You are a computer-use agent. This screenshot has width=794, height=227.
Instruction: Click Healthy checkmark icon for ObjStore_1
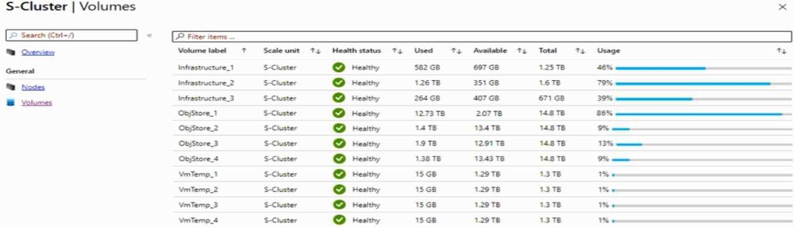click(339, 113)
